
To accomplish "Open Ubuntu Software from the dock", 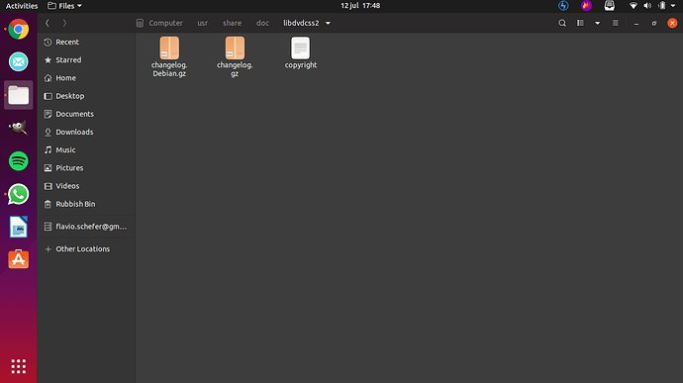I will (x=18, y=259).
